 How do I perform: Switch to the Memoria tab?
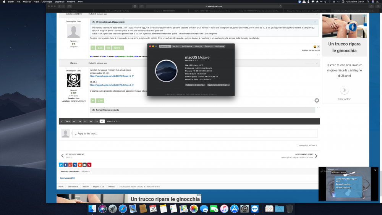point(199,46)
